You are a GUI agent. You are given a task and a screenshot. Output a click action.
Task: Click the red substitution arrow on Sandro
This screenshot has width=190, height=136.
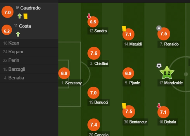pyautogui.click(x=89, y=16)
